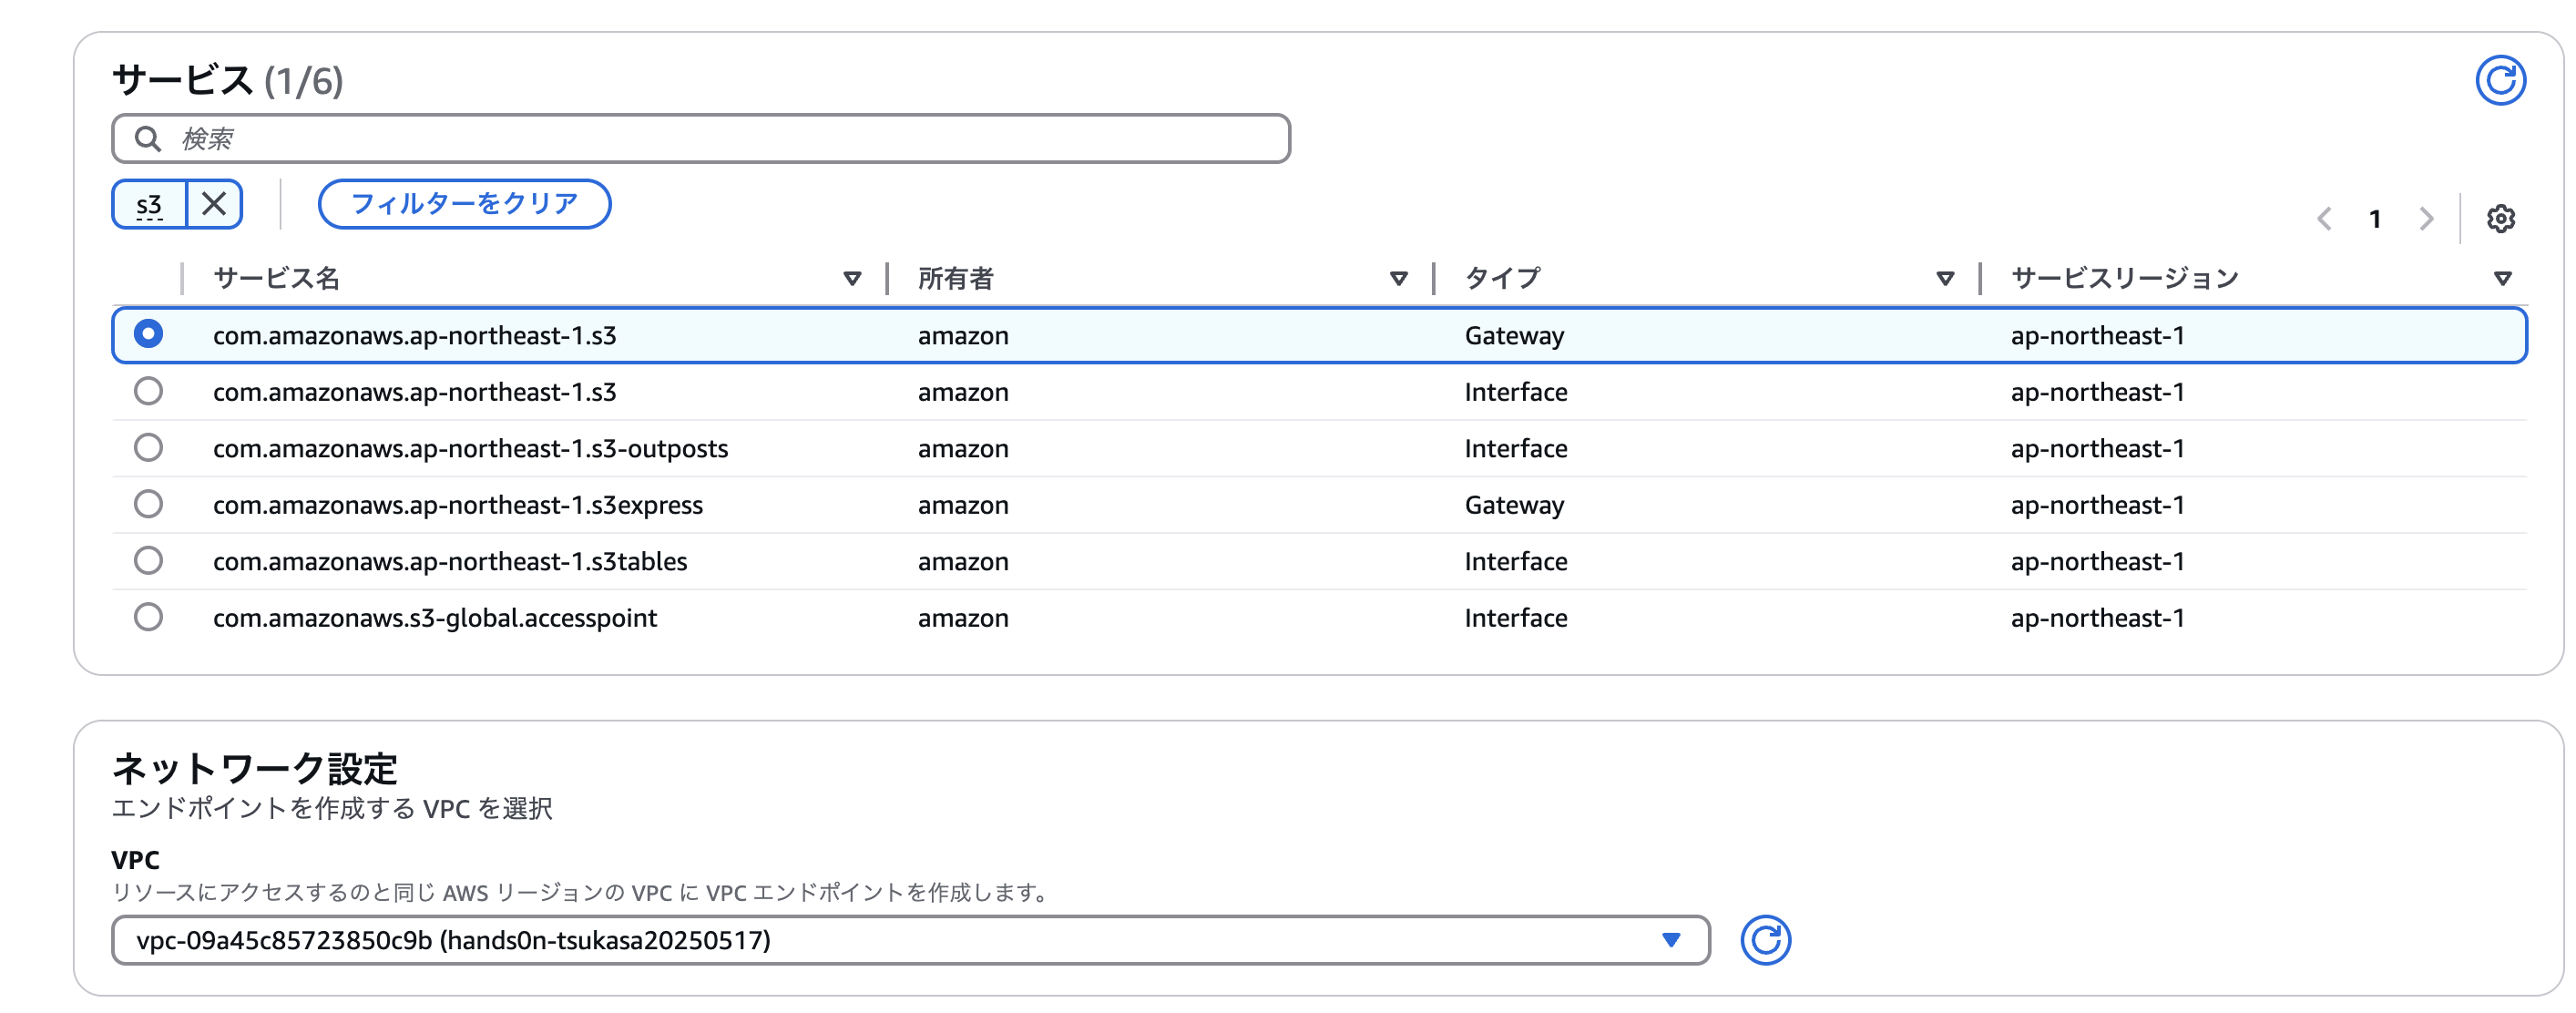
Task: Select the s3 Interface service radio
Action: [148, 391]
